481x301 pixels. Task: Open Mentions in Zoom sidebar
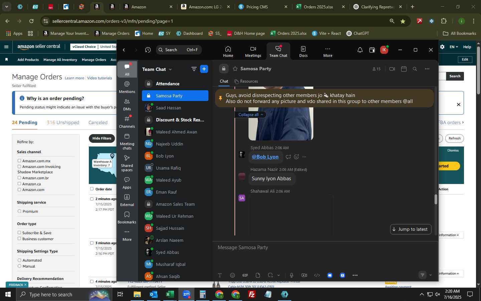click(127, 87)
